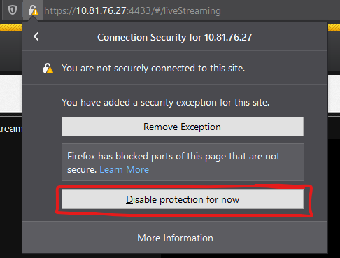Click the https prefix in the address bar
Screen dimensions: 340x258
click(59, 10)
